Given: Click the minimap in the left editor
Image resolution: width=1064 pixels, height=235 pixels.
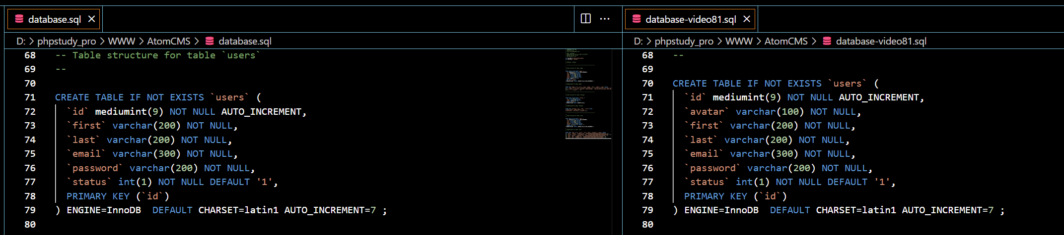Looking at the screenshot, I should [x=588, y=94].
